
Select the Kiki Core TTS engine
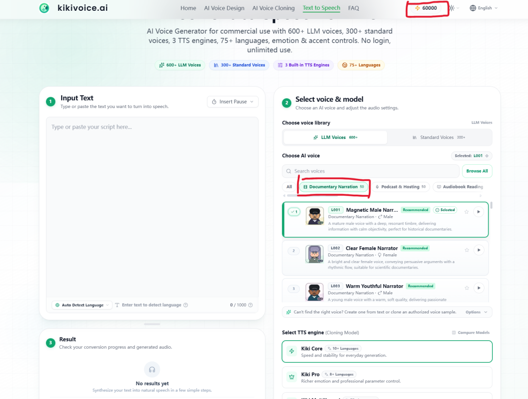[387, 352]
